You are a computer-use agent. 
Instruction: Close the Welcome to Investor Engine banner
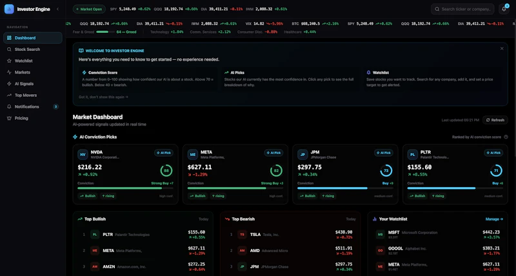point(502,48)
